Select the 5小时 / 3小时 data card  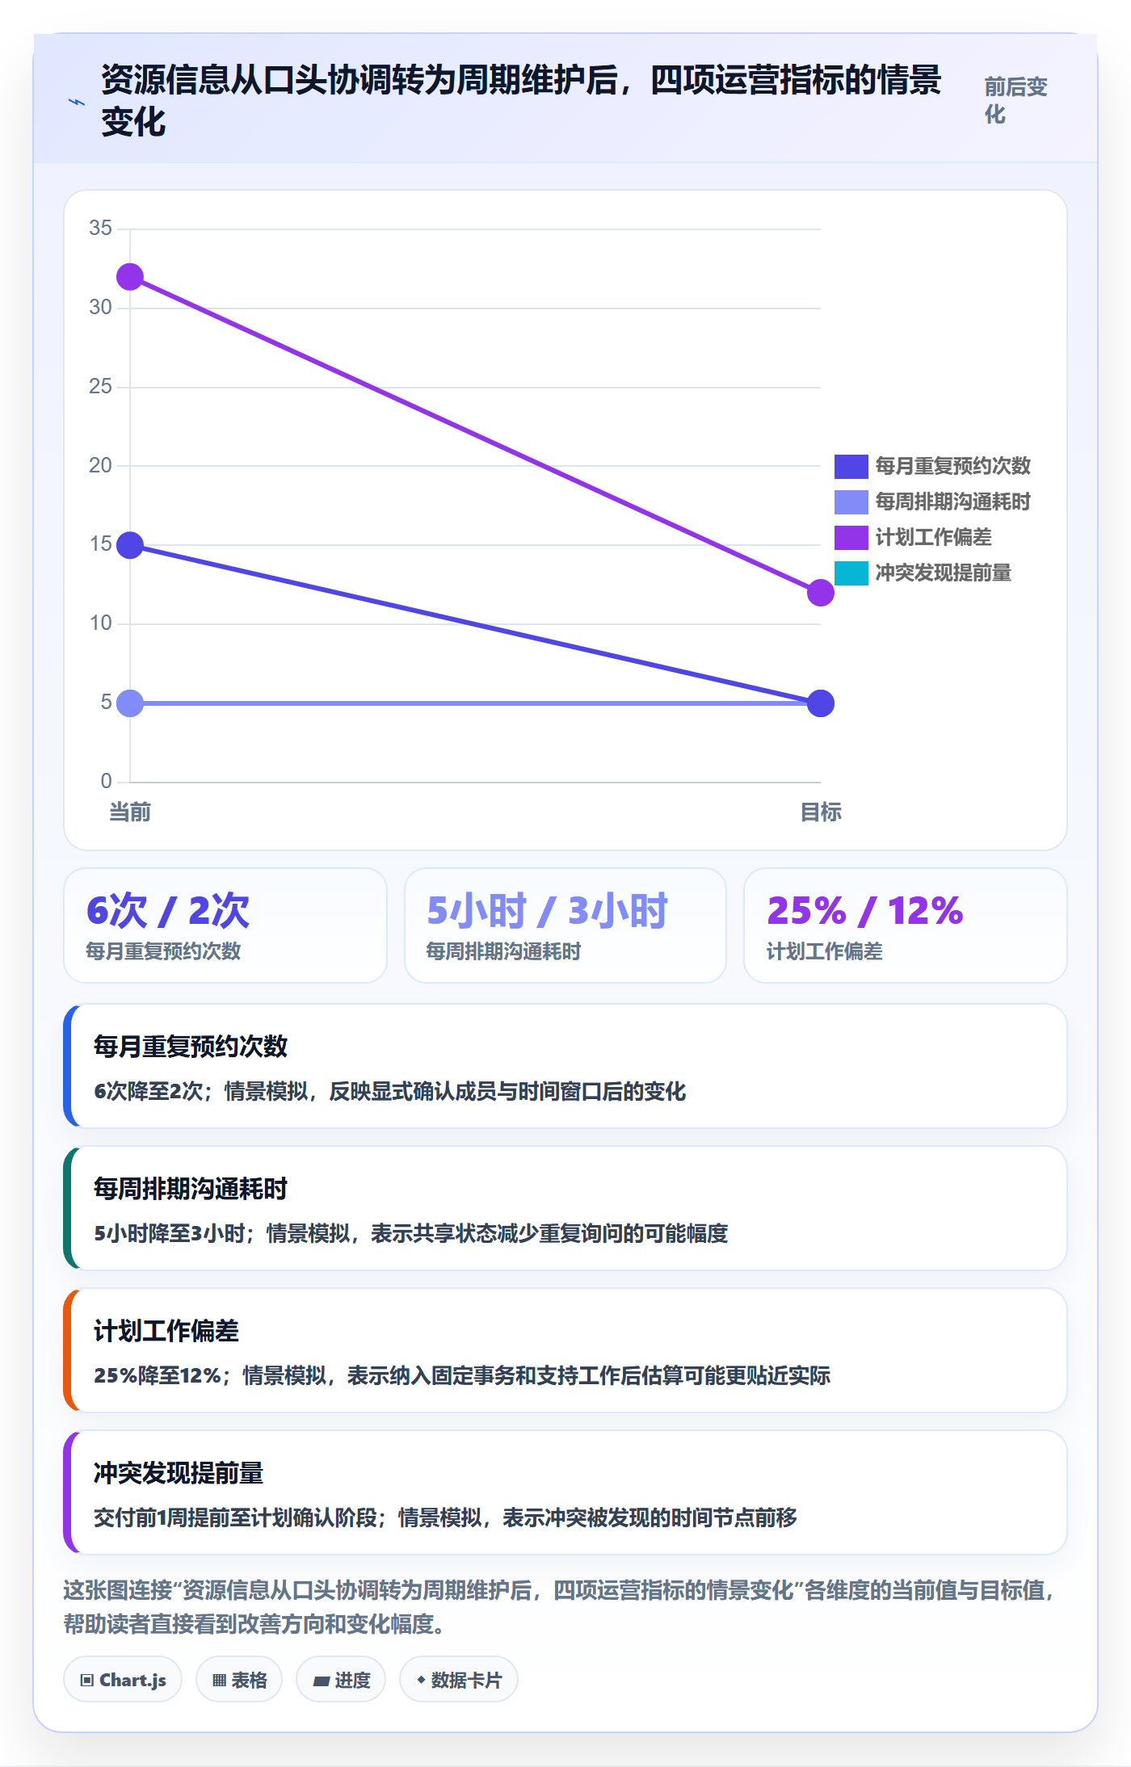click(565, 925)
